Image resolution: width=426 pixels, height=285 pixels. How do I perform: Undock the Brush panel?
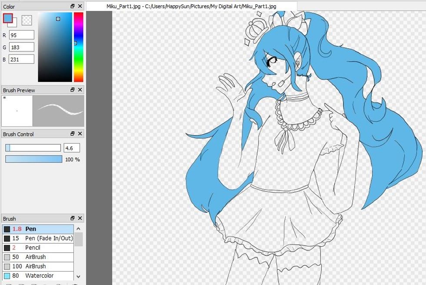click(72, 218)
